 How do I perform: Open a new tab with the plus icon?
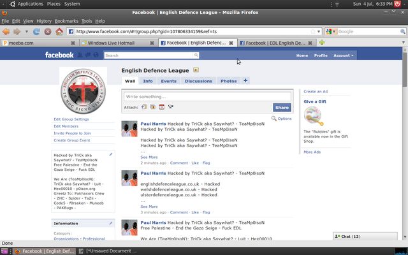click(x=322, y=43)
